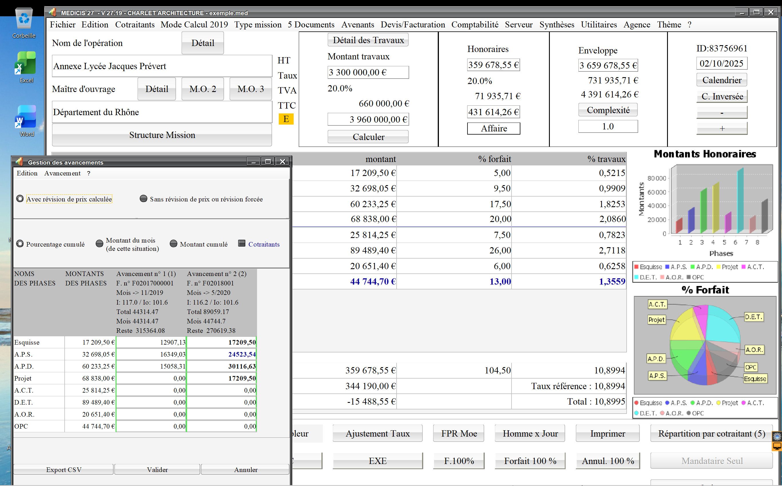Click the M.O. 2 button
Screen dimensions: 782x486
(x=202, y=89)
